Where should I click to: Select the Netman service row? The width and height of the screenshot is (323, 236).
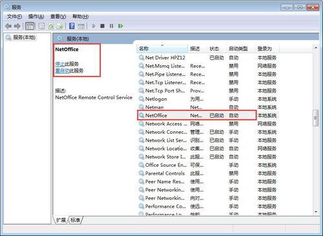tap(208, 107)
